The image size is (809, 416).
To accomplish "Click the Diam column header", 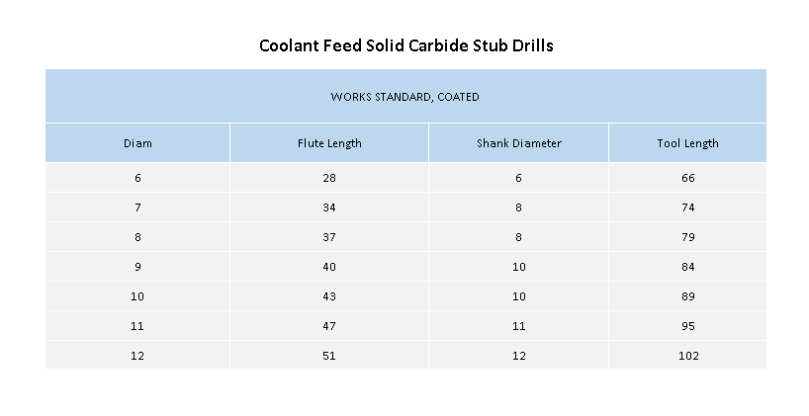I will (x=137, y=143).
